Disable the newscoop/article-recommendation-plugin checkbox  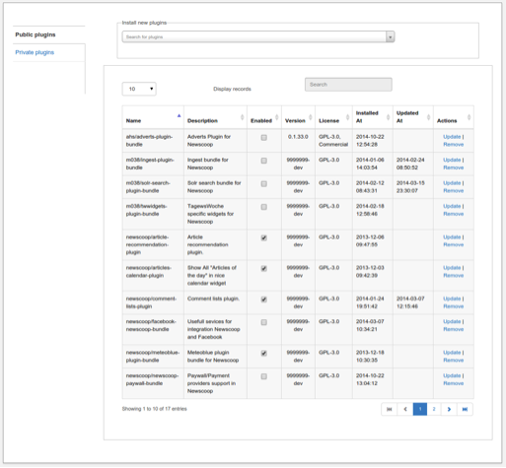[x=263, y=237]
